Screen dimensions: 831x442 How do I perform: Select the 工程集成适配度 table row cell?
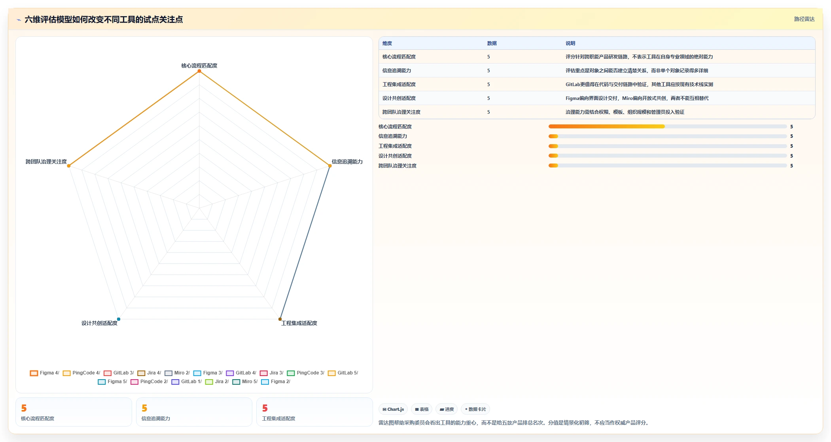pyautogui.click(x=399, y=85)
